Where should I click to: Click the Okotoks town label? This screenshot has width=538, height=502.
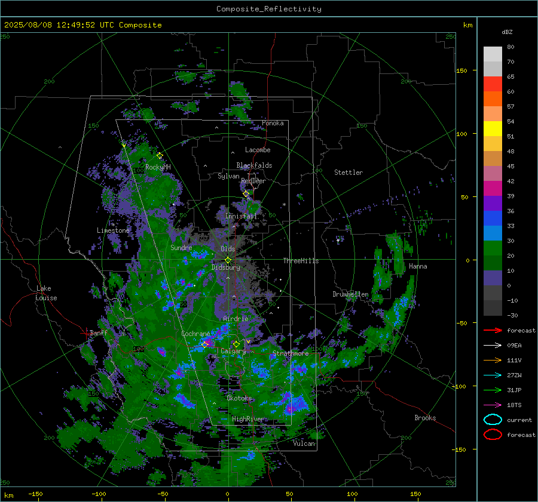pyautogui.click(x=239, y=398)
